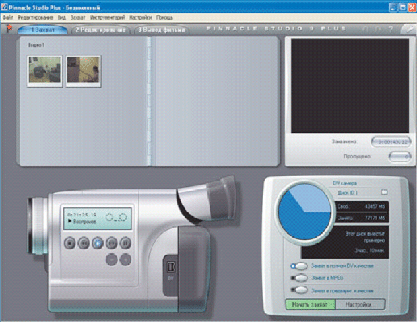The height and width of the screenshot is (322, 417).
Task: Click the blue camcorder Play button
Action: pos(98,243)
